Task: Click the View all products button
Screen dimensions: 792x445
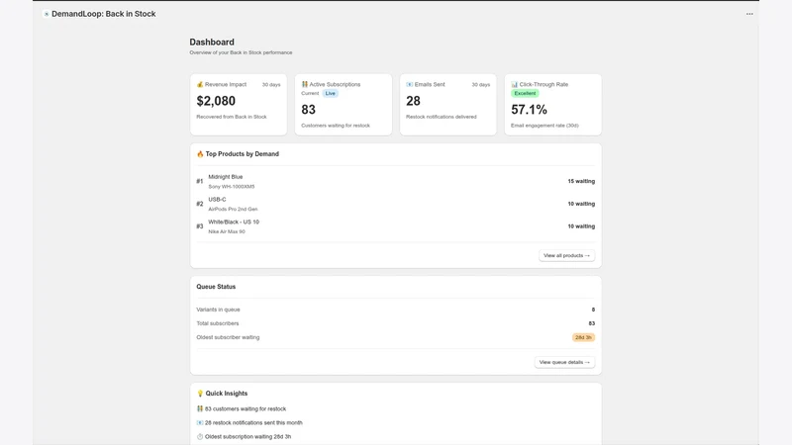Action: click(566, 255)
